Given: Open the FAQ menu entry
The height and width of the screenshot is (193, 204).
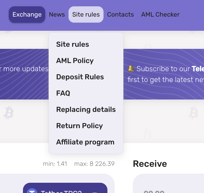Looking at the screenshot, I should click(x=63, y=93).
